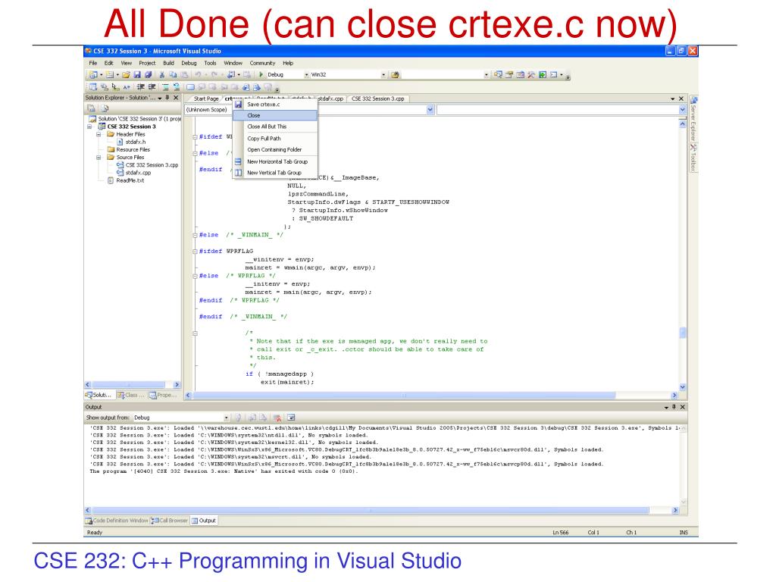This screenshot has height=582, width=776.
Task: Close the Output pane
Action: 683,407
